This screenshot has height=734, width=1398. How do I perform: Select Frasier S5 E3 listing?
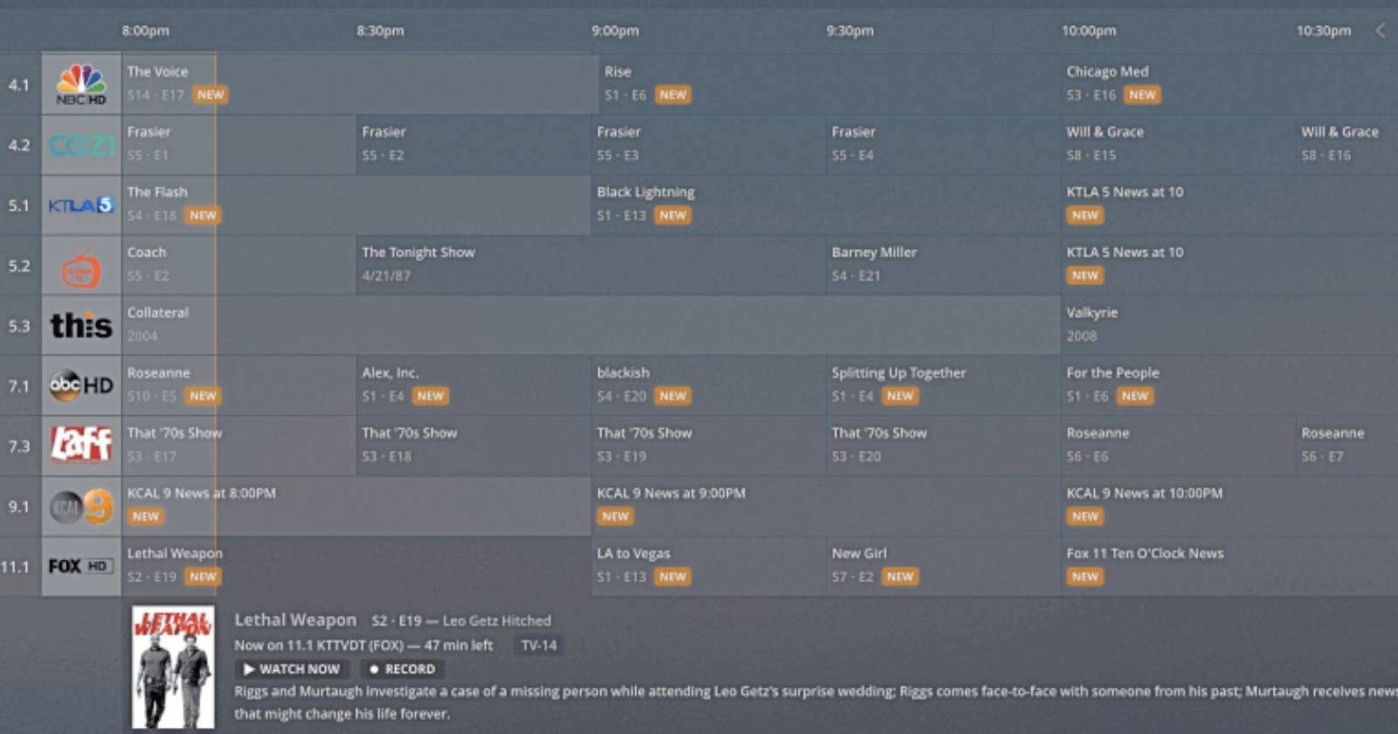click(709, 145)
